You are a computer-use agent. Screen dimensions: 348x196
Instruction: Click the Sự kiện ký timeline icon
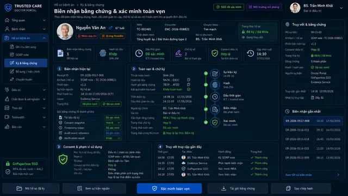(x=215, y=74)
